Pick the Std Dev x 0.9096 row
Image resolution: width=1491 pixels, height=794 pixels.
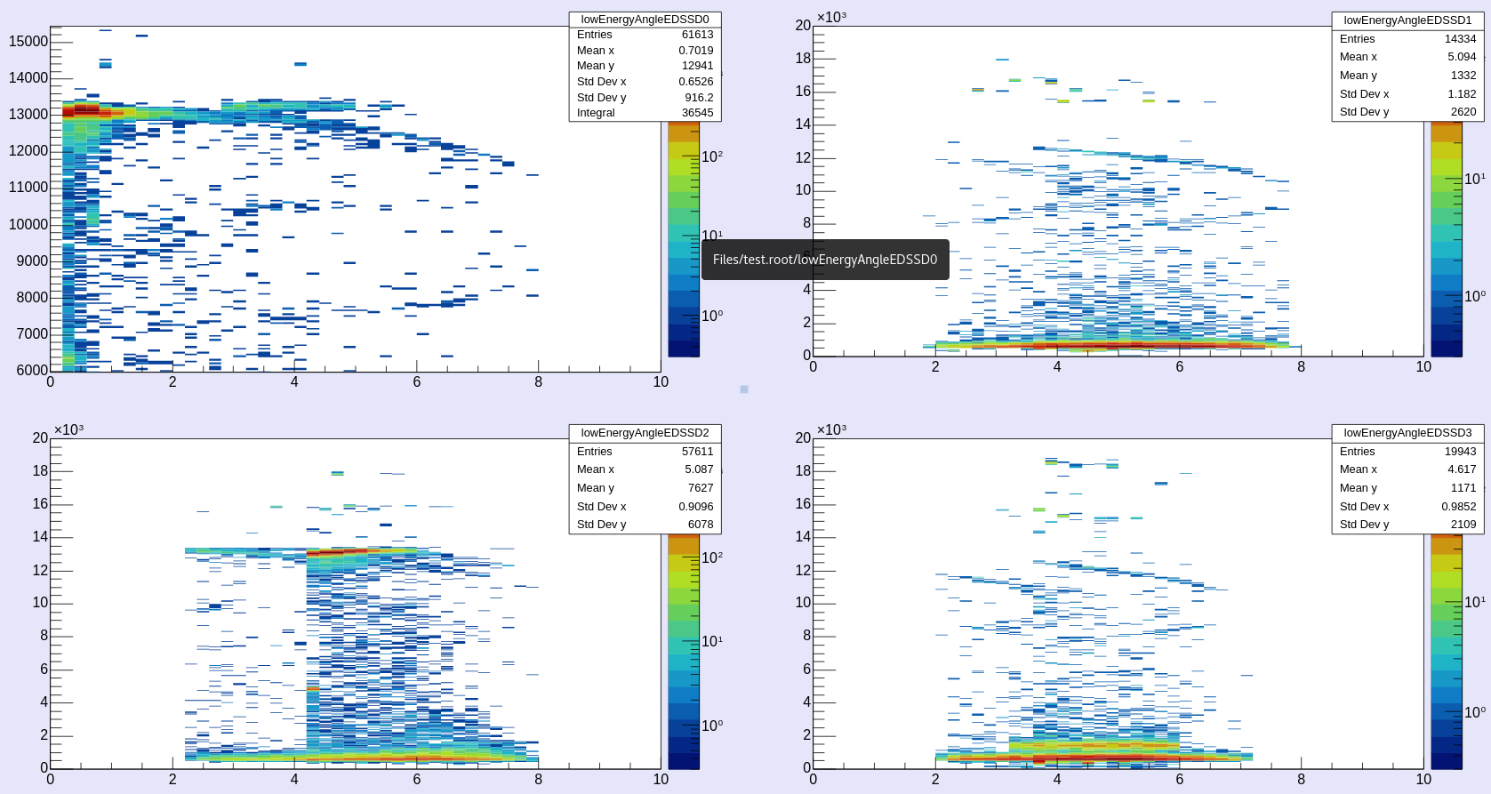pos(645,507)
